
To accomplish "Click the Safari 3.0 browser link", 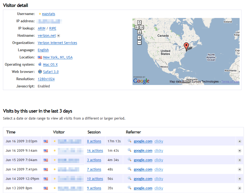I will tap(51, 72).
